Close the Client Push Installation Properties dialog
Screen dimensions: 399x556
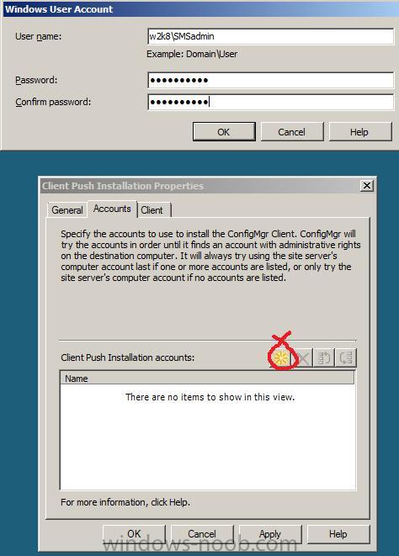pos(367,185)
